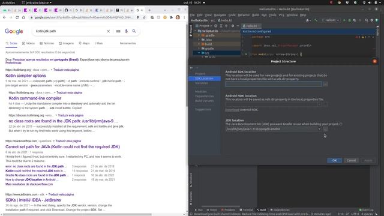Submit search with the magnifier icon
This screenshot has width=384, height=216.
[x=134, y=31]
